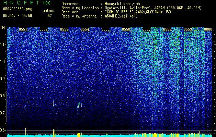Click the 0551 time marker

[x=23, y=29]
